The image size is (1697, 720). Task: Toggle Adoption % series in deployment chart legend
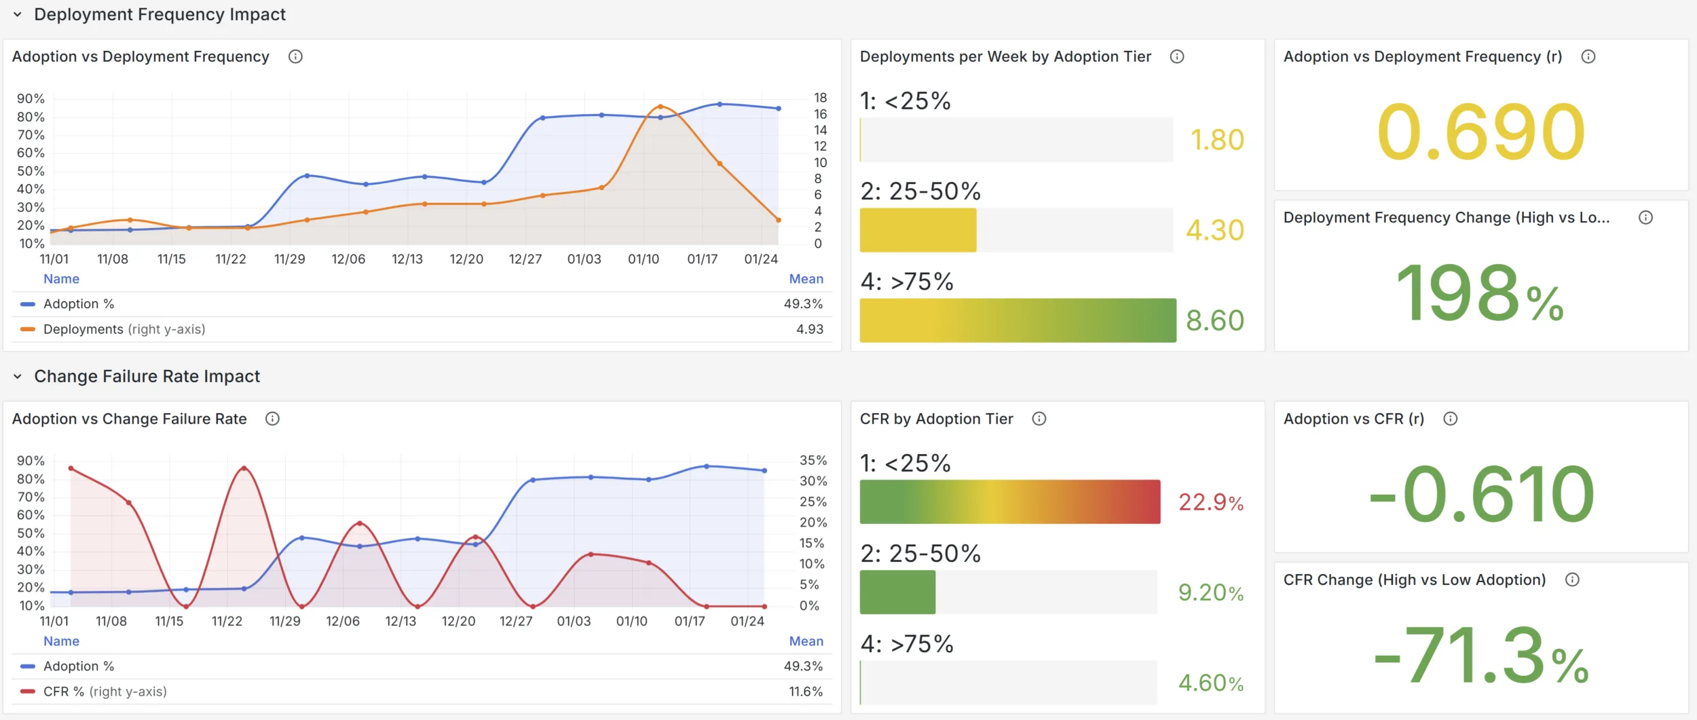coord(79,304)
